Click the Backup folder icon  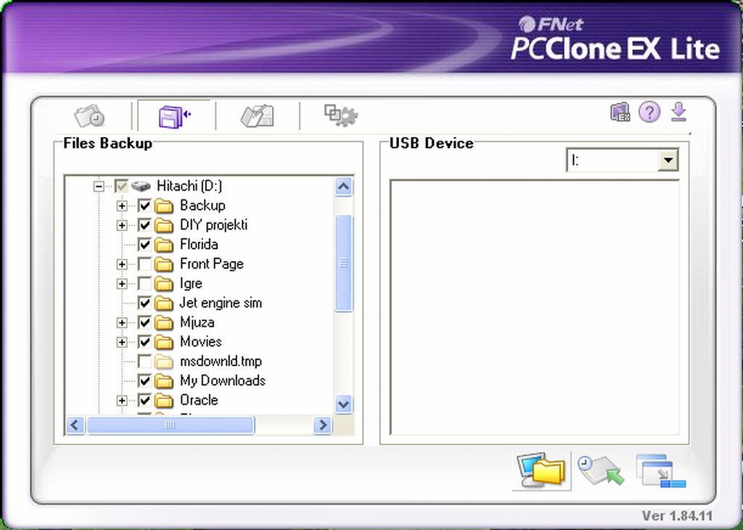[x=164, y=206]
